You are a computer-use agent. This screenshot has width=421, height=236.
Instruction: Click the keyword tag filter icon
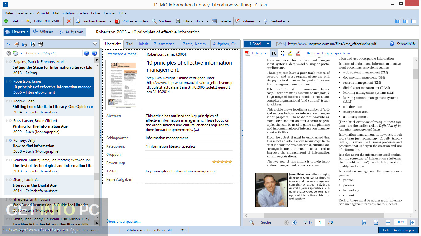pyautogui.click(x=17, y=44)
